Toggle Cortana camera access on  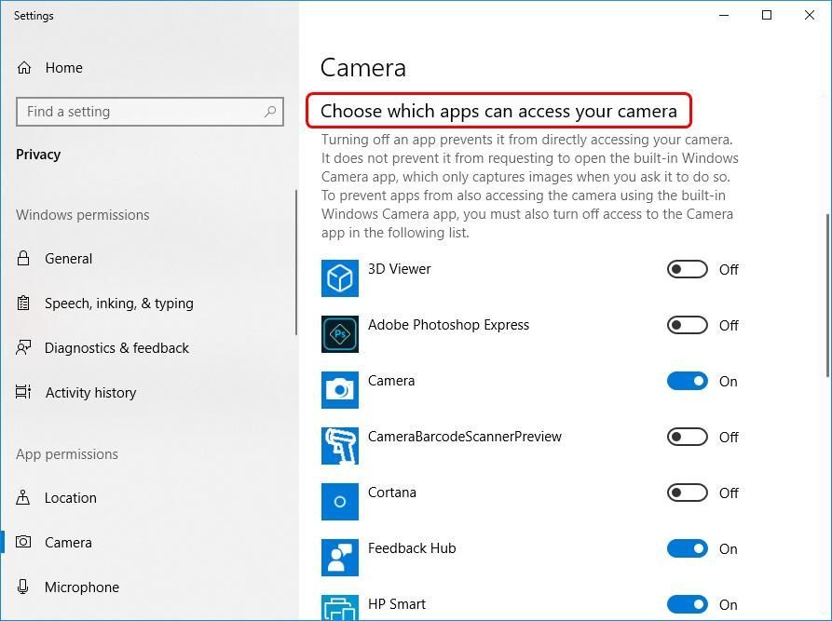(x=688, y=493)
